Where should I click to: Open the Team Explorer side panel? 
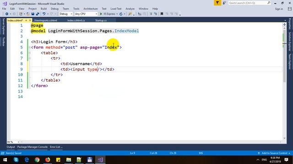pyautogui.click(x=290, y=61)
